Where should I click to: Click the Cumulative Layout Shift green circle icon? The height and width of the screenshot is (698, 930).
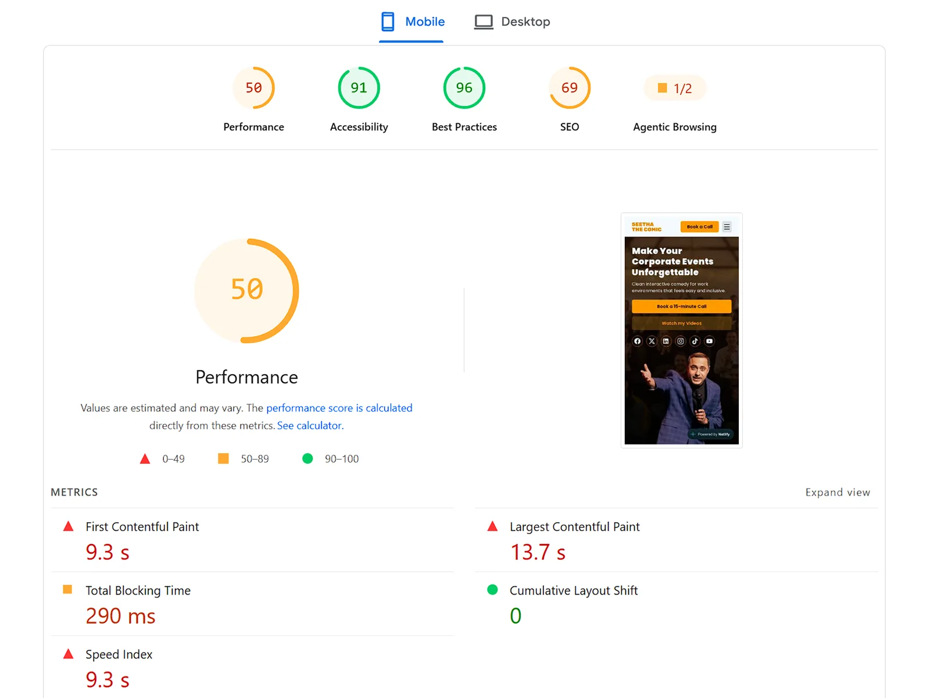pos(492,589)
